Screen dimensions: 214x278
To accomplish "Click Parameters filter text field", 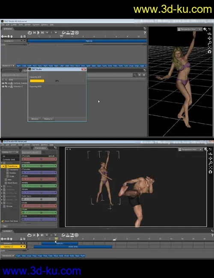I will pos(31,152).
